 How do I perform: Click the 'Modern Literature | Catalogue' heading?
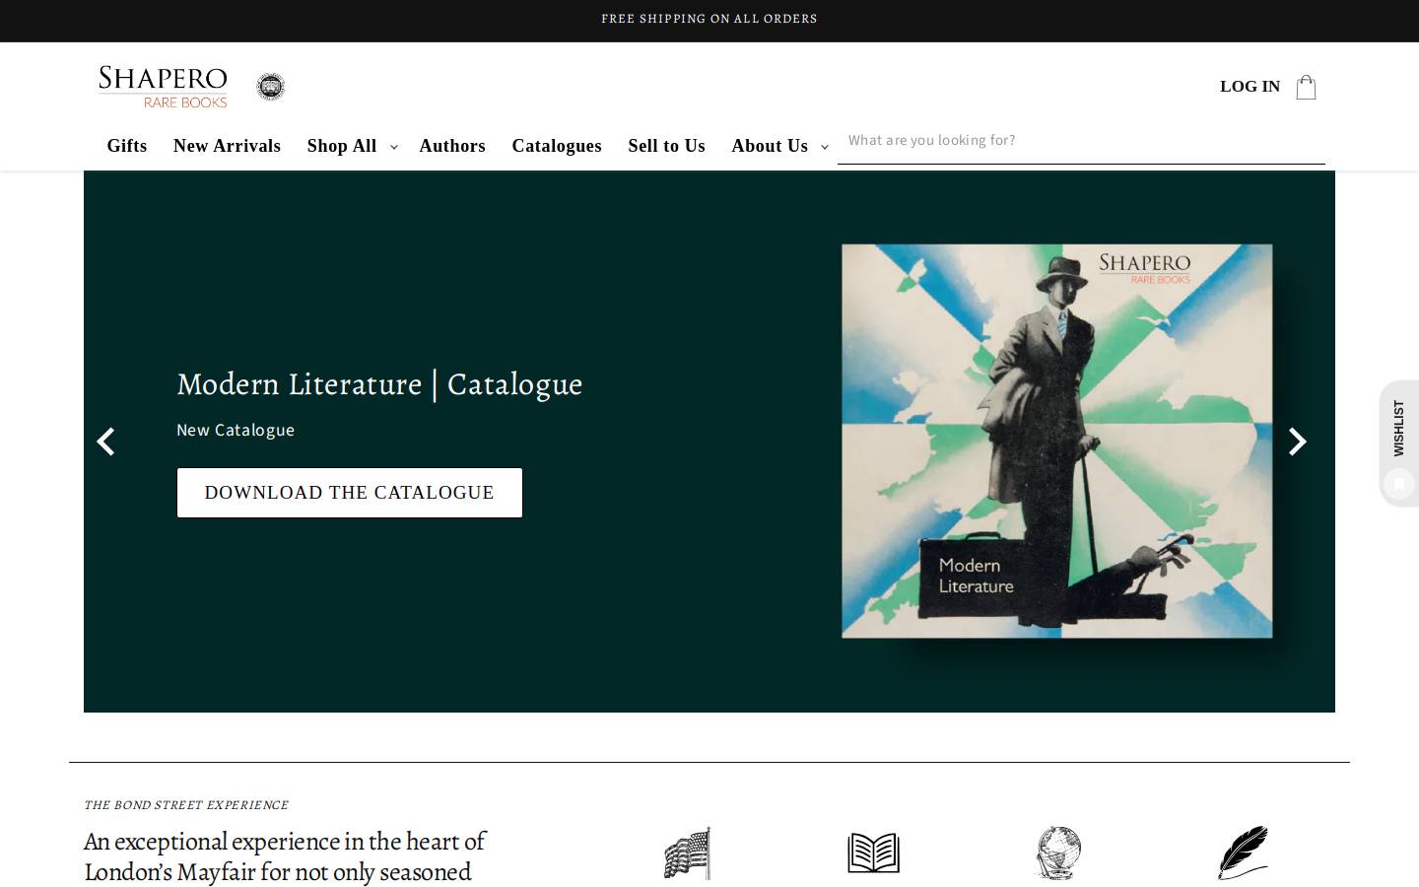379,384
